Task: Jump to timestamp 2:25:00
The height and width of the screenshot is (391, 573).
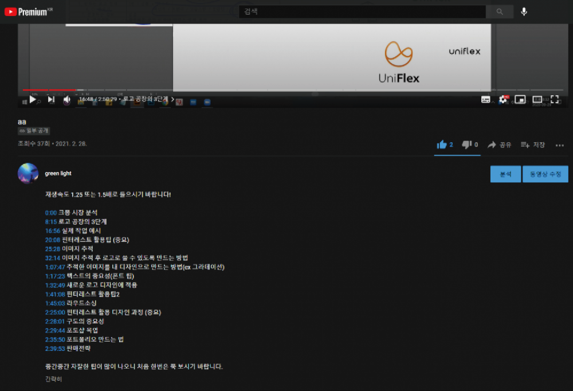Action: click(55, 312)
